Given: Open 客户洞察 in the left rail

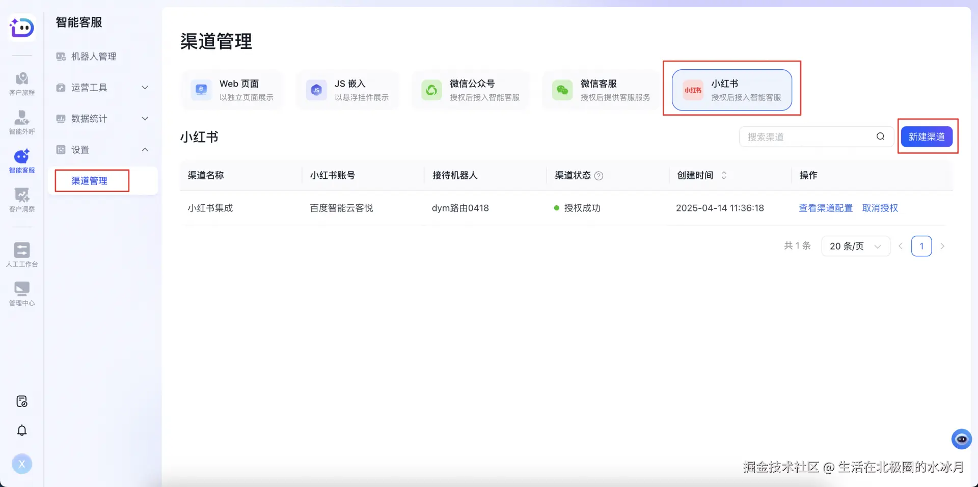Looking at the screenshot, I should [x=22, y=200].
